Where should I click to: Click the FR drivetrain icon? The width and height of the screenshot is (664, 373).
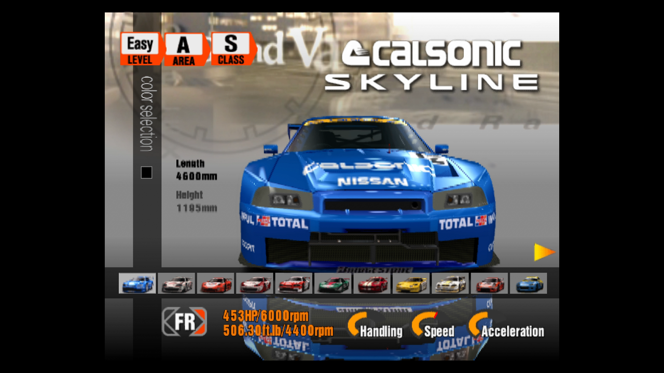185,322
